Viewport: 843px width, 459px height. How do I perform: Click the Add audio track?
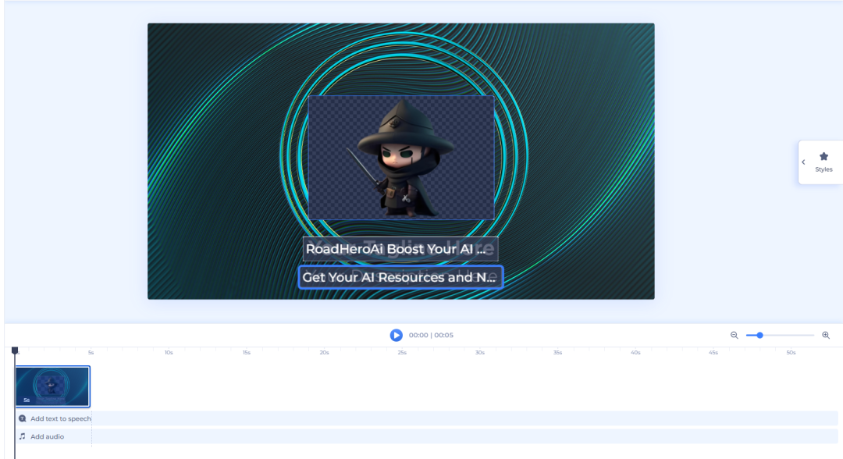[x=426, y=436]
